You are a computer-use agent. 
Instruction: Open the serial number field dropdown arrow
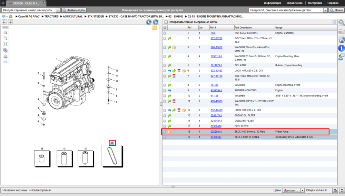point(58,10)
